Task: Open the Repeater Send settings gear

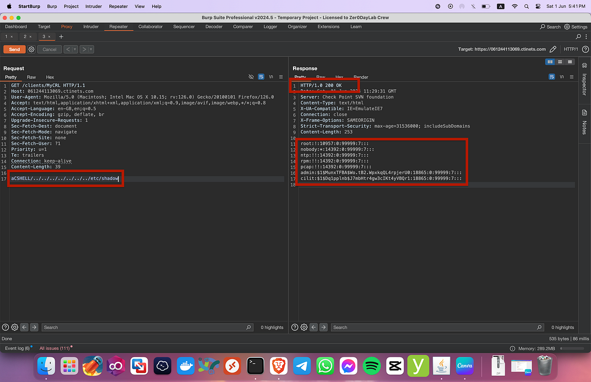Action: (x=31, y=49)
